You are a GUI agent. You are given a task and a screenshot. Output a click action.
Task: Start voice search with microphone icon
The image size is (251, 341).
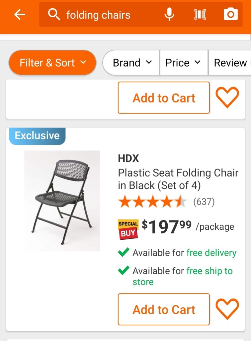169,15
